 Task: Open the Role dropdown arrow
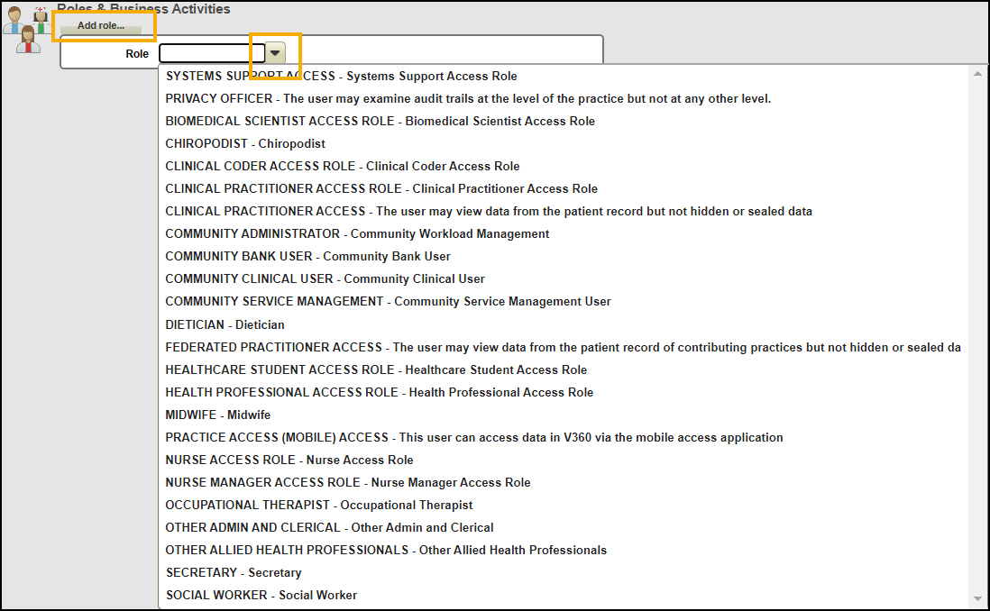pos(276,54)
